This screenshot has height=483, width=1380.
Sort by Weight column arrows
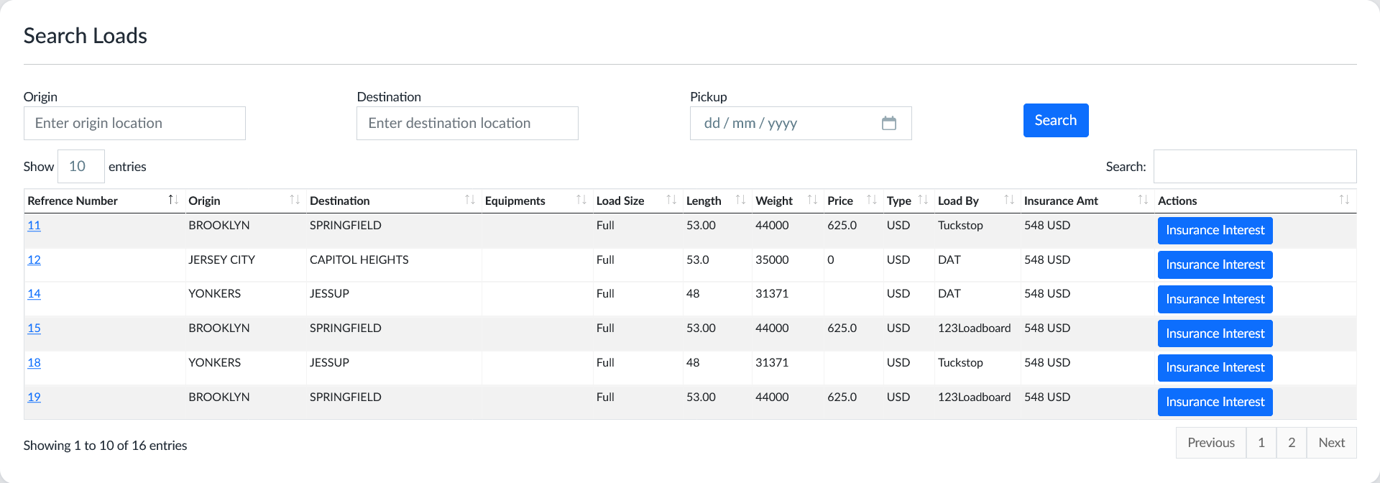point(813,200)
